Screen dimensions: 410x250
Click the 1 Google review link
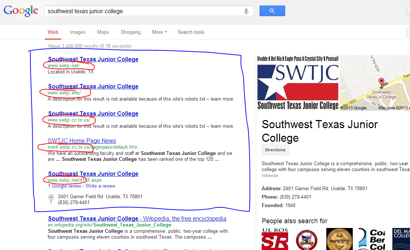click(x=65, y=186)
